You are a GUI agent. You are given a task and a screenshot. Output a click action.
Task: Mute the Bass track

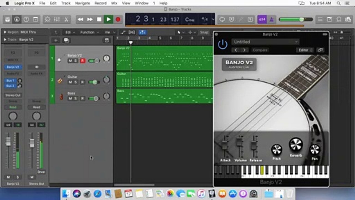pyautogui.click(x=70, y=99)
